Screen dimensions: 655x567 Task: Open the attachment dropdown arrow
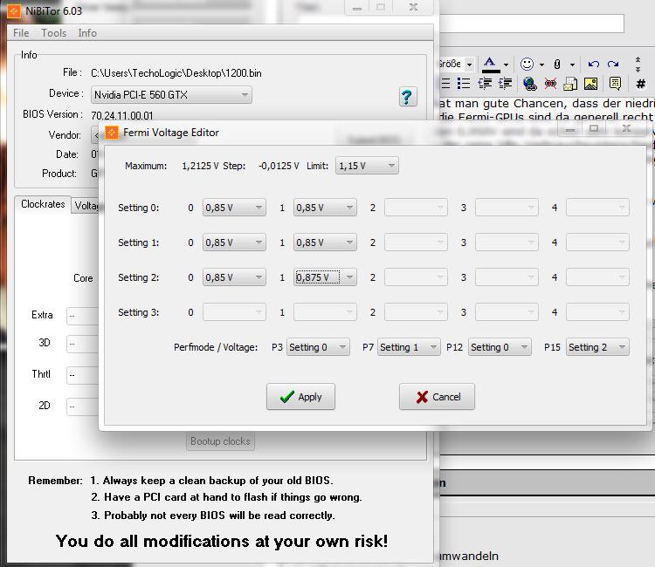[x=572, y=65]
